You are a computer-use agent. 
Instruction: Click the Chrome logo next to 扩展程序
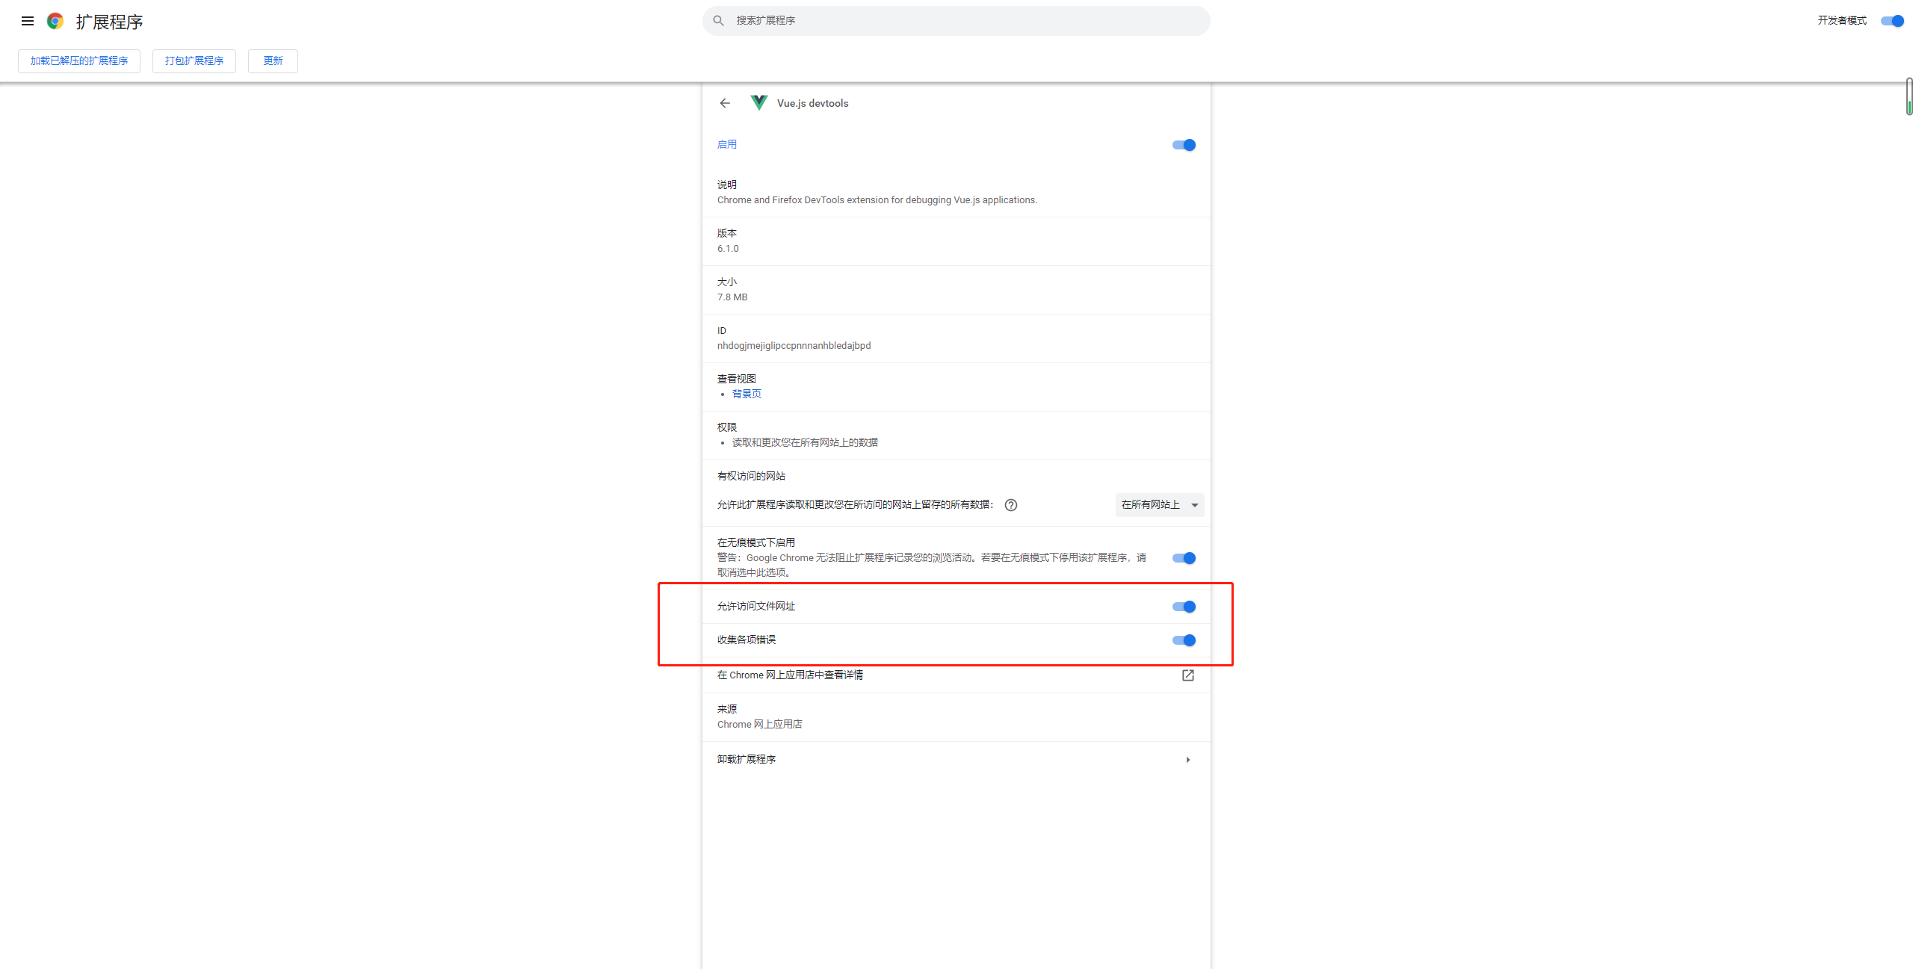click(x=55, y=21)
